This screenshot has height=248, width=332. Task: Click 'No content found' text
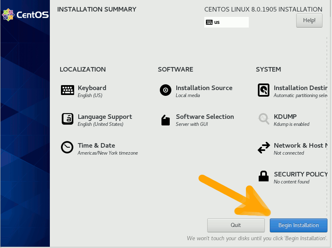[292, 182]
